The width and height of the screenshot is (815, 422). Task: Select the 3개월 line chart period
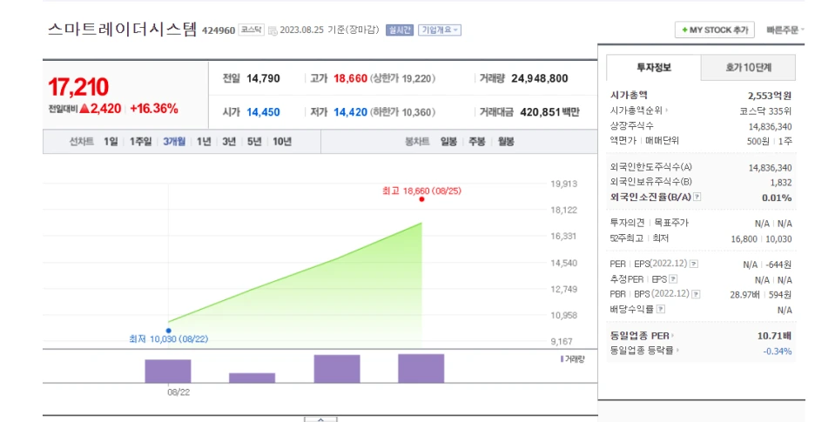click(x=174, y=141)
